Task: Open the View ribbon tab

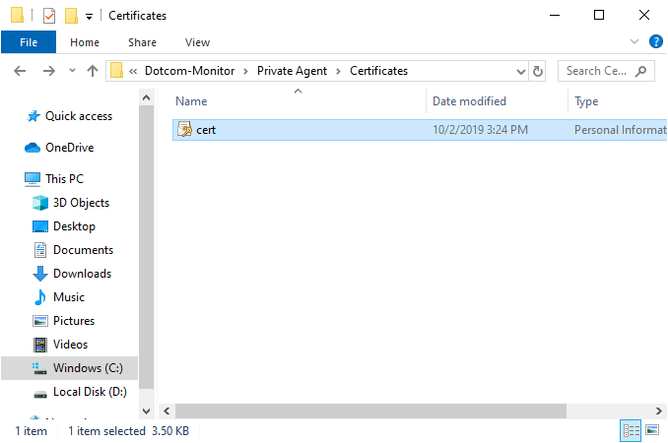Action: [197, 42]
